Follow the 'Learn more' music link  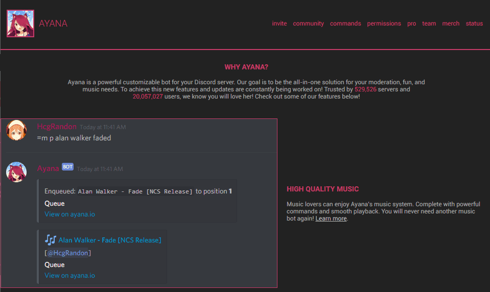click(331, 218)
